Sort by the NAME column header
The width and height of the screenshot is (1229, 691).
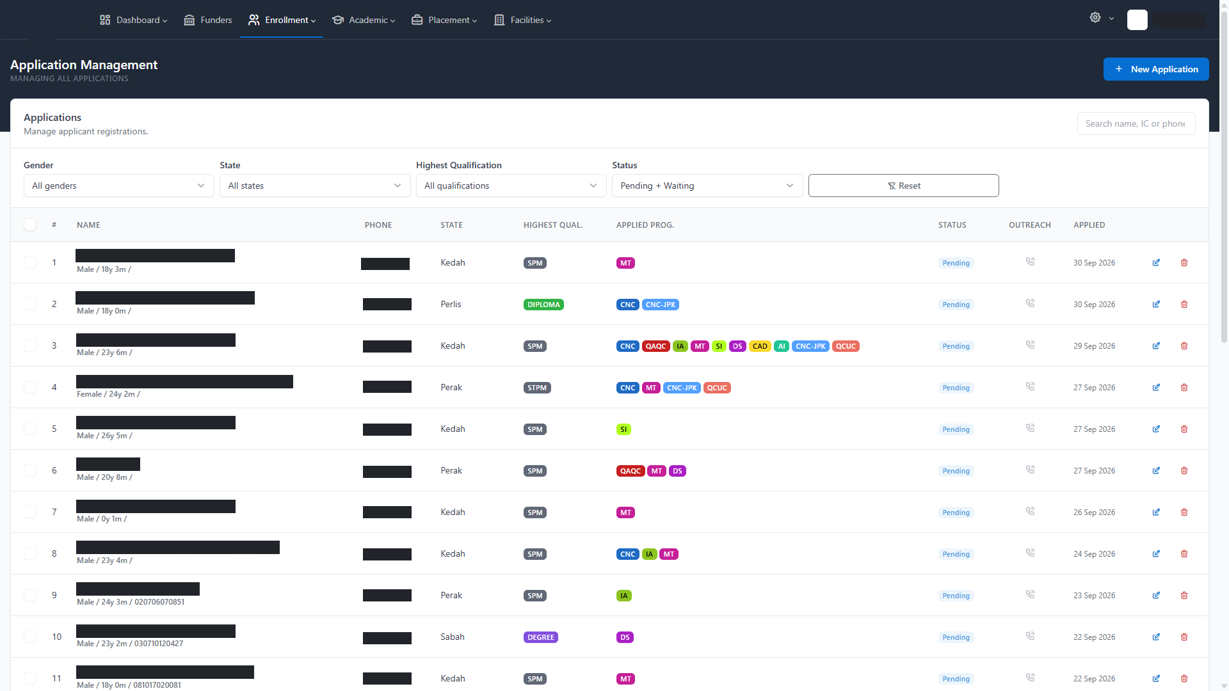point(88,225)
